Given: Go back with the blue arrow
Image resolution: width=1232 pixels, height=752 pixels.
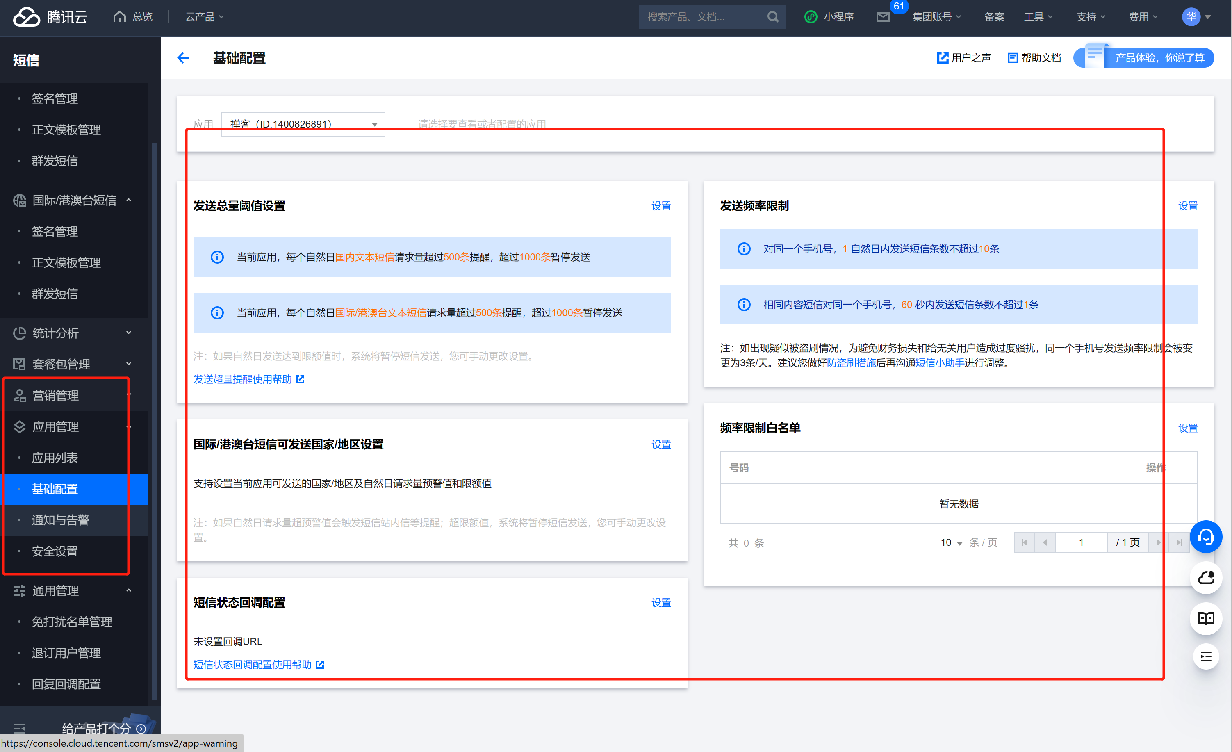Looking at the screenshot, I should pos(183,58).
